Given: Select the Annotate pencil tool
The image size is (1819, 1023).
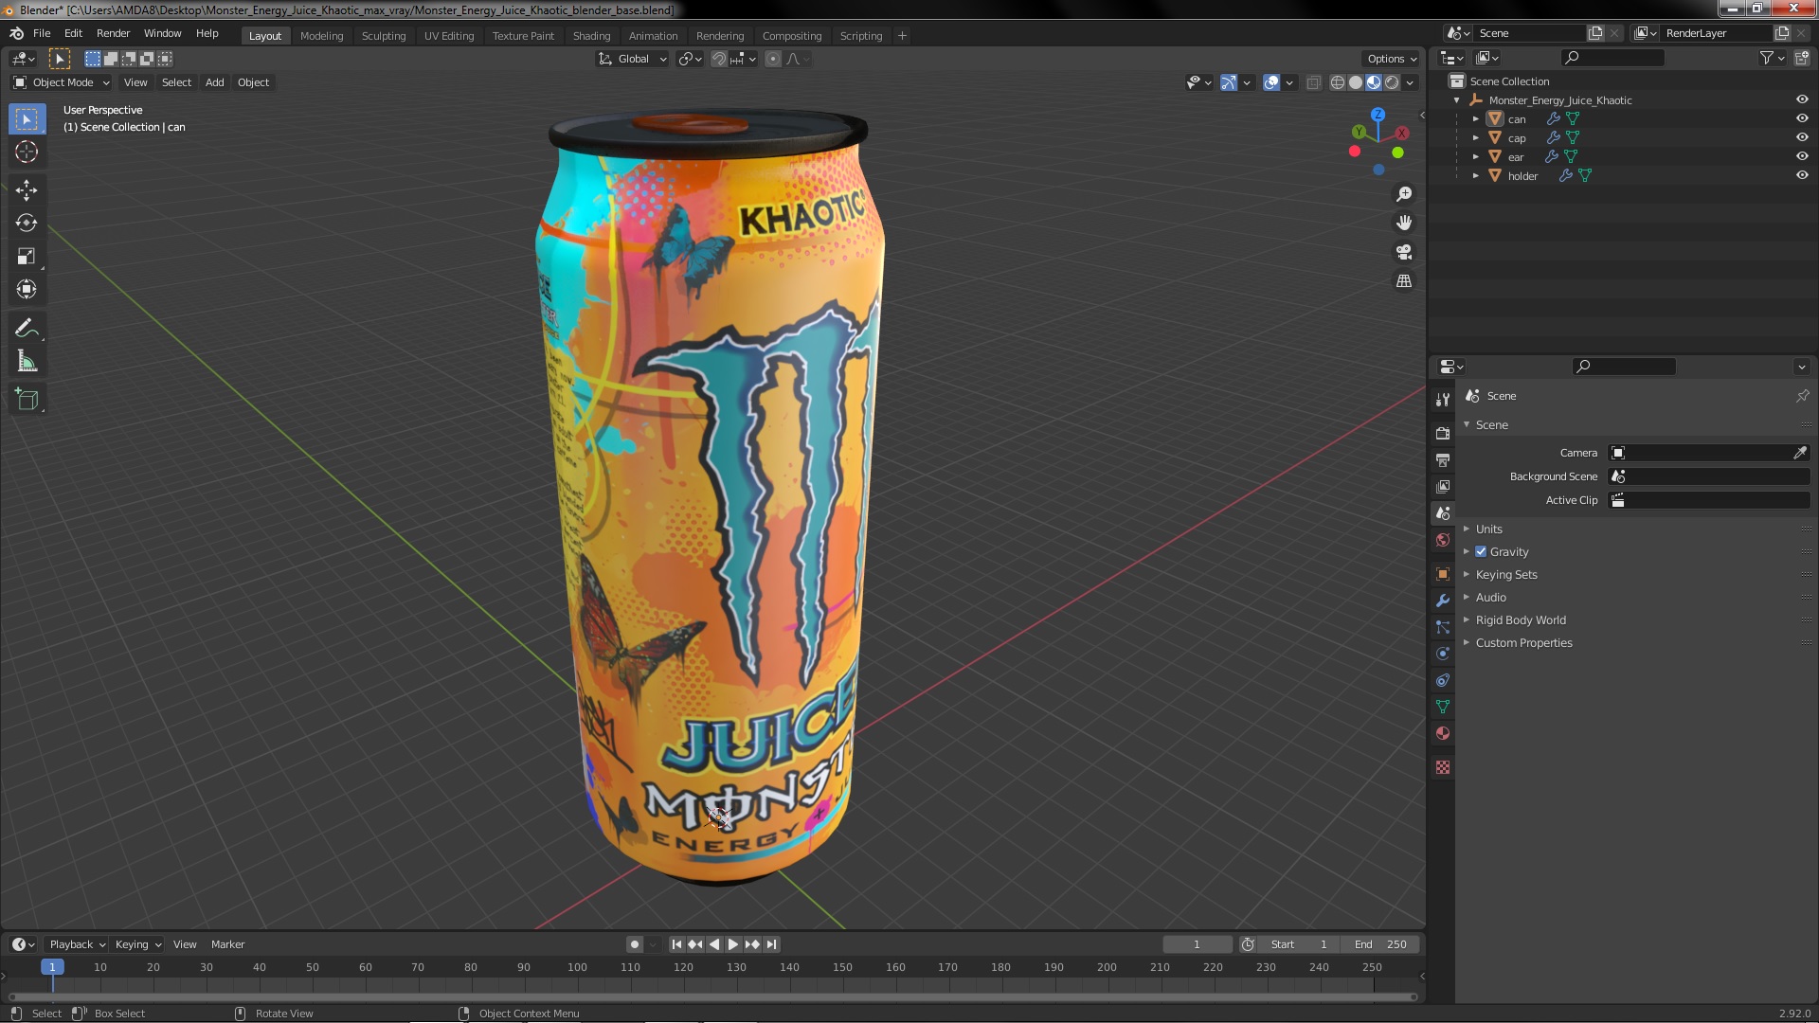Looking at the screenshot, I should point(27,329).
